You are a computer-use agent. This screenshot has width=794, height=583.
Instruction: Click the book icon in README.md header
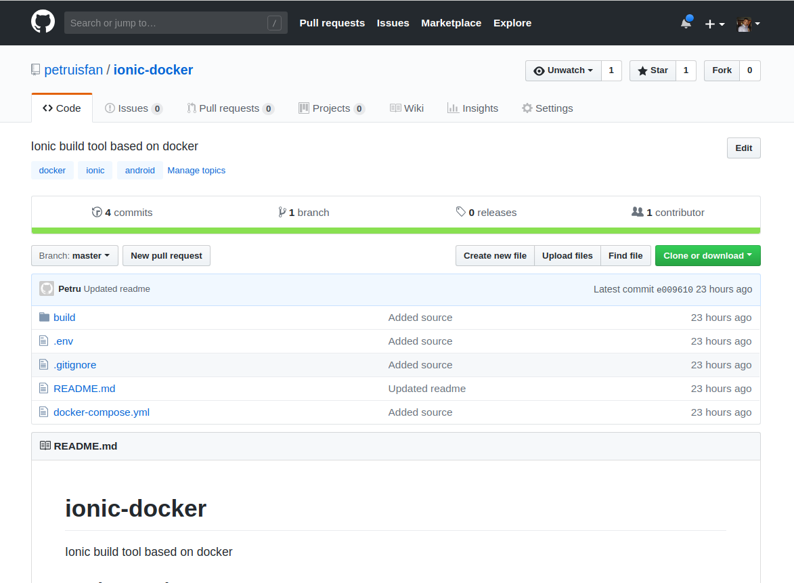45,446
